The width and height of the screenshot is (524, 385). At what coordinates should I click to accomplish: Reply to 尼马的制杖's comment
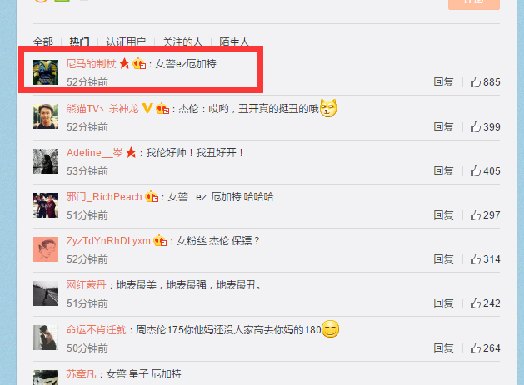pos(443,81)
